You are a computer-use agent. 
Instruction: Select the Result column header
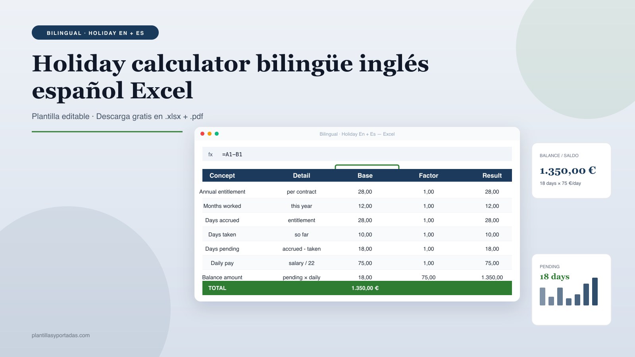click(x=492, y=175)
